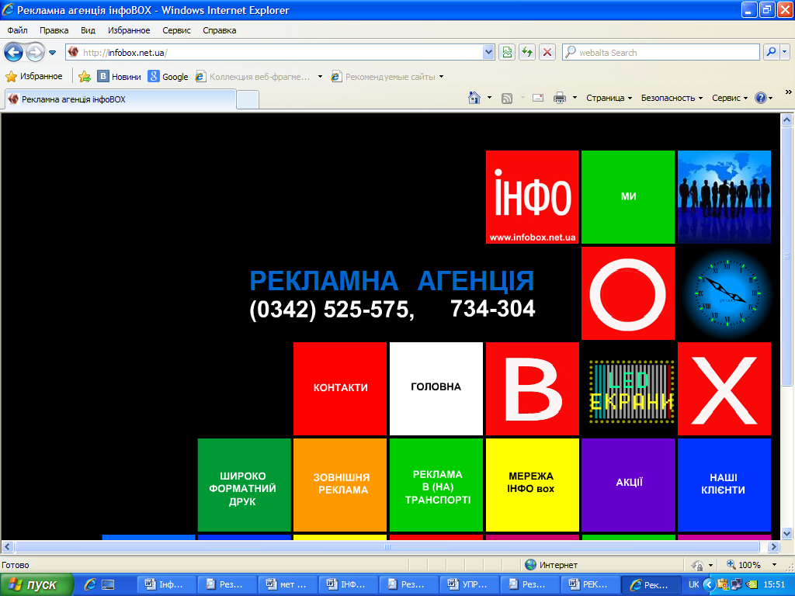
Task: Refresh the page with green arrows icon
Action: pos(527,52)
